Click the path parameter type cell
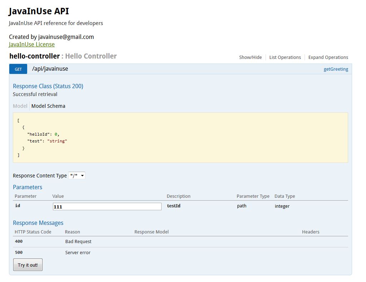 coord(242,206)
